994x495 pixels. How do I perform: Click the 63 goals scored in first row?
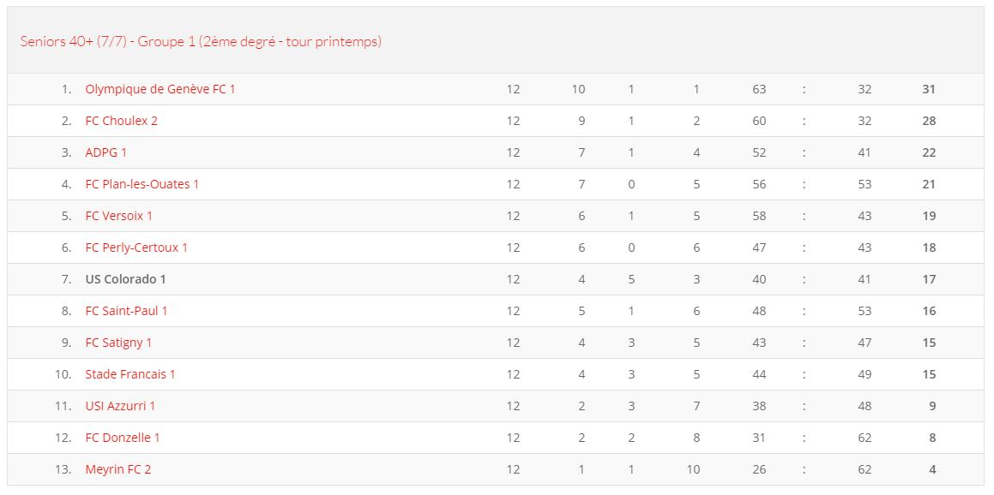point(759,89)
